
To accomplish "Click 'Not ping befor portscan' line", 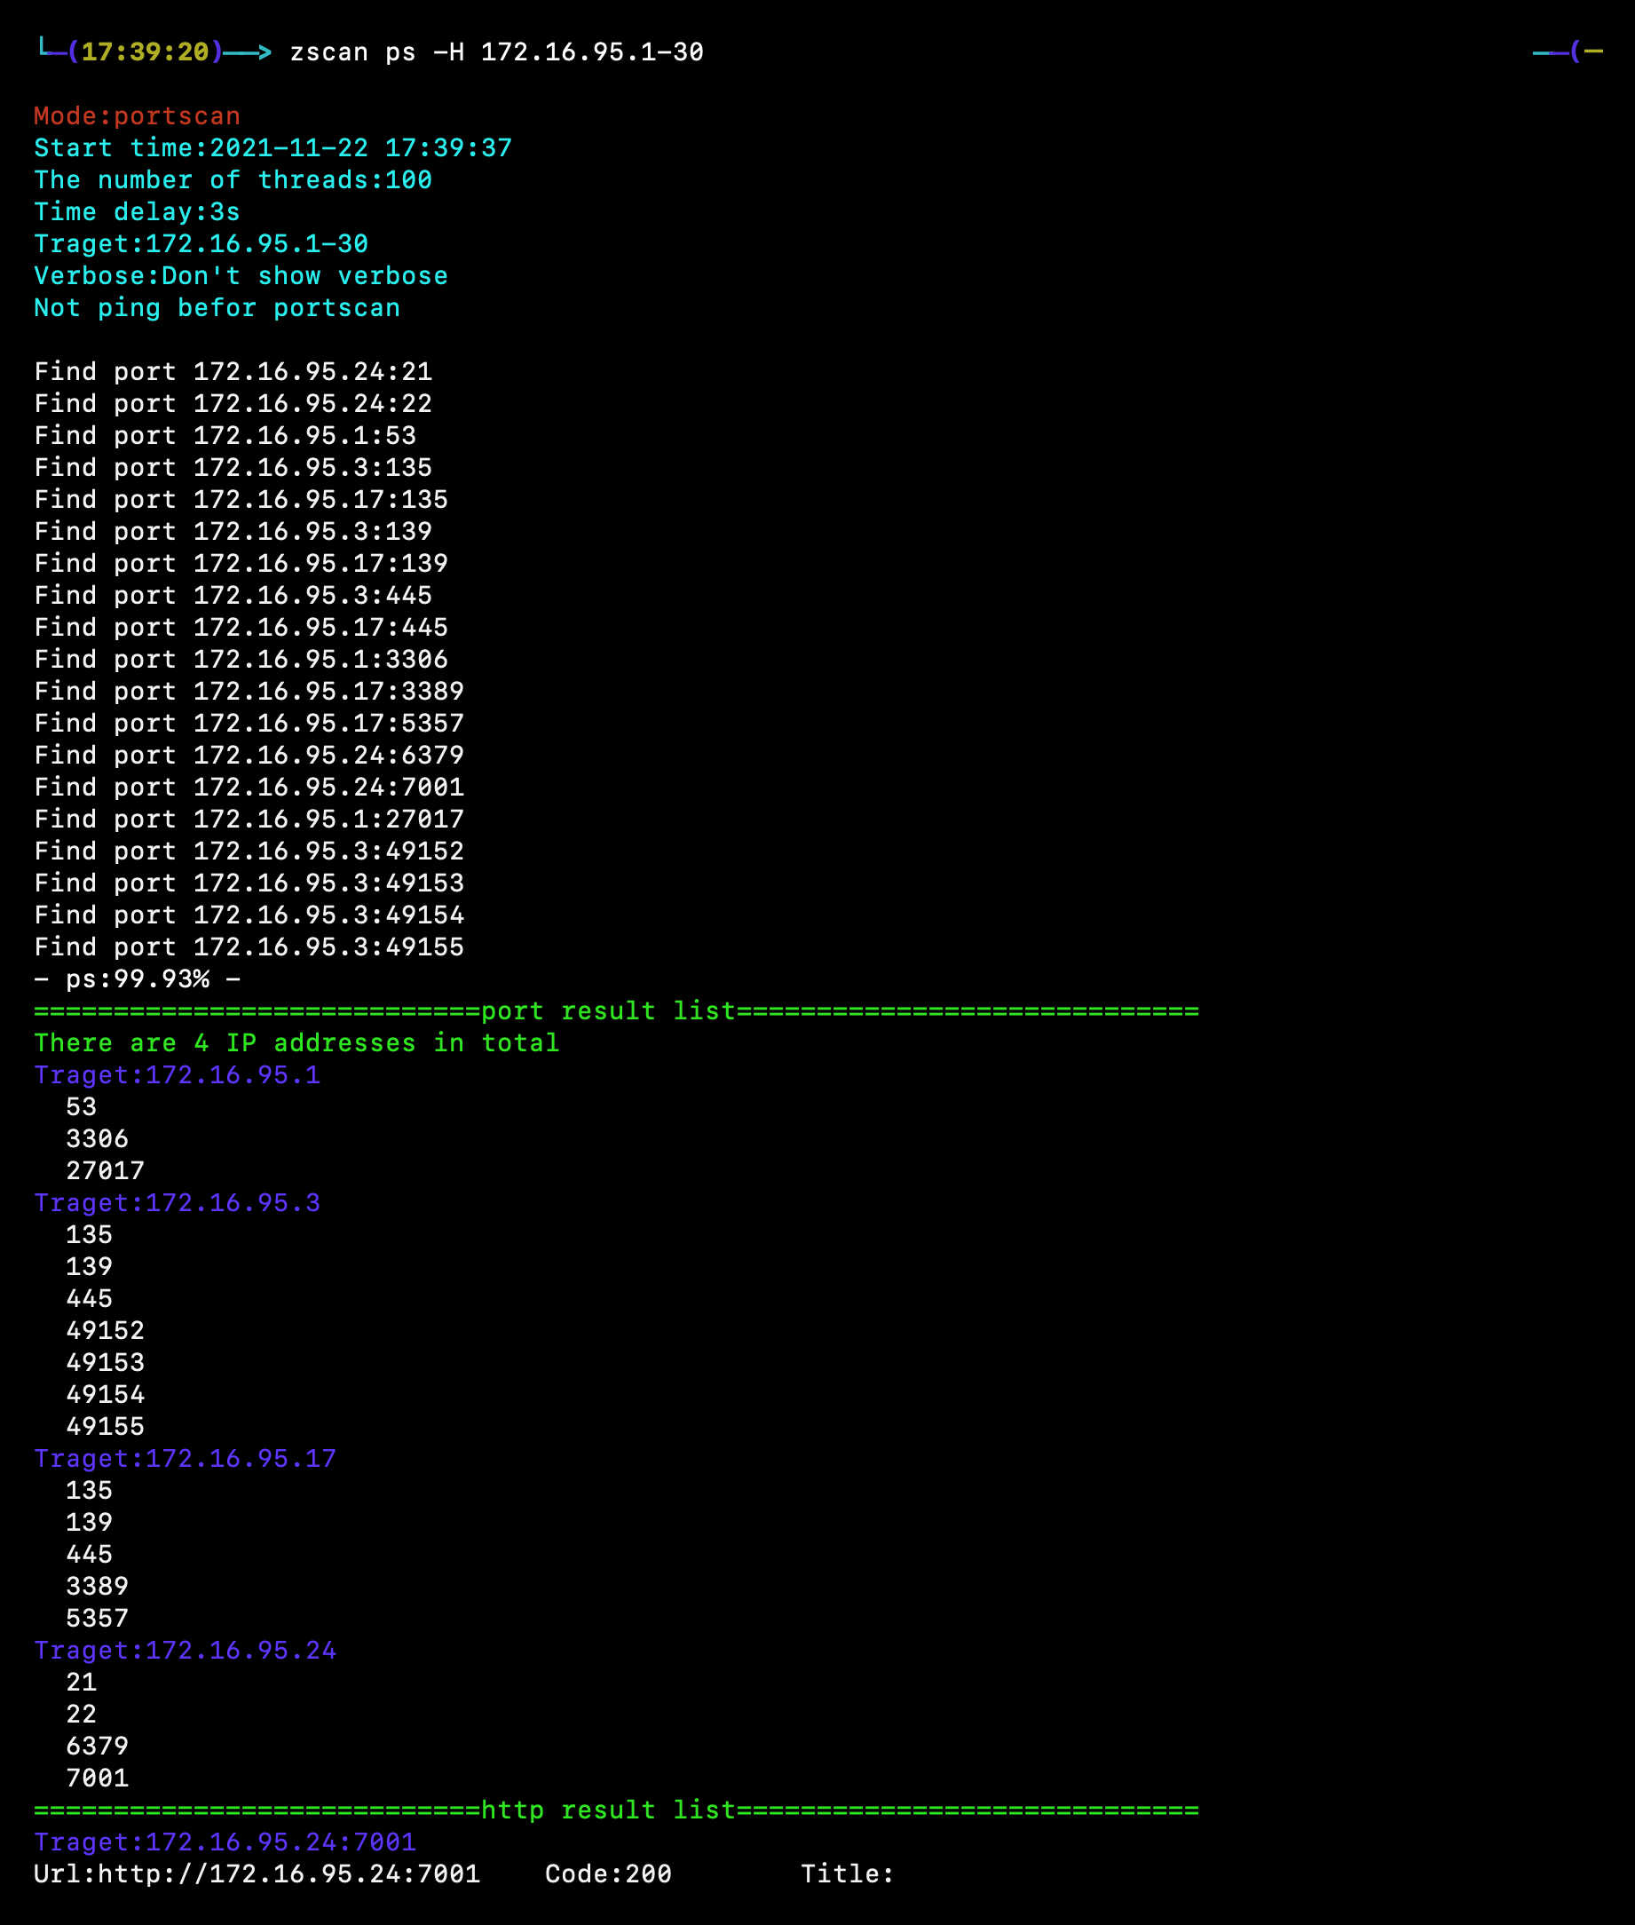I will point(217,308).
